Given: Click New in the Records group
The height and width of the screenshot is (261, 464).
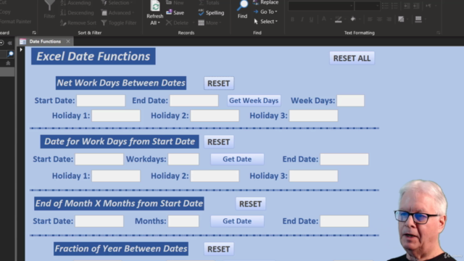Looking at the screenshot, I should tap(175, 3).
